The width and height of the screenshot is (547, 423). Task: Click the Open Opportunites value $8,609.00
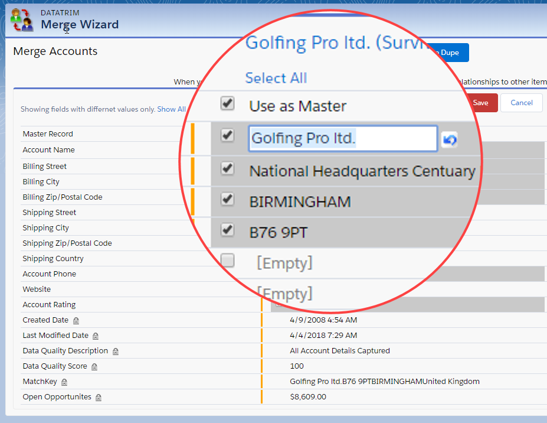[x=308, y=397]
